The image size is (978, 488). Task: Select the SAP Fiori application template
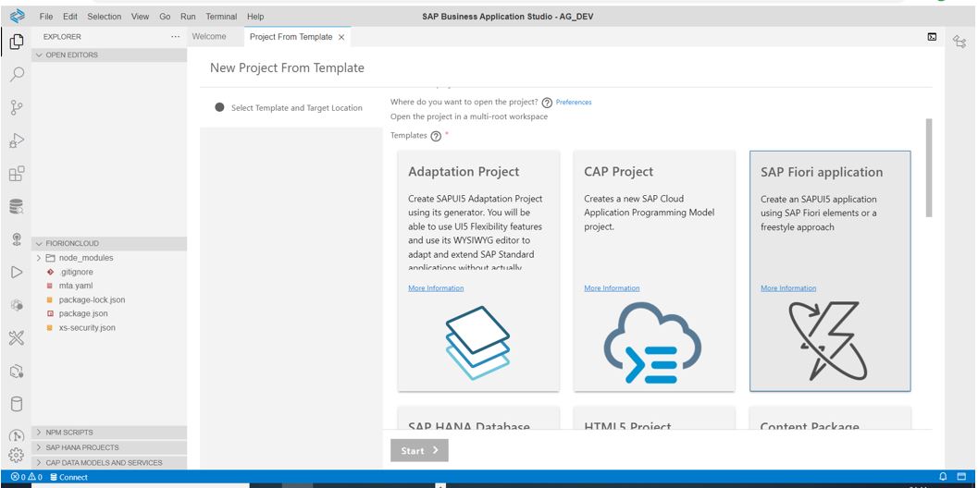(x=830, y=271)
